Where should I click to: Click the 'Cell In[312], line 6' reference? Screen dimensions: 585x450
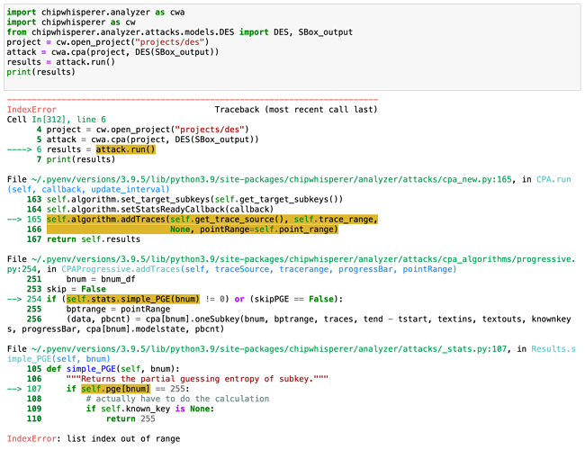[x=57, y=120]
